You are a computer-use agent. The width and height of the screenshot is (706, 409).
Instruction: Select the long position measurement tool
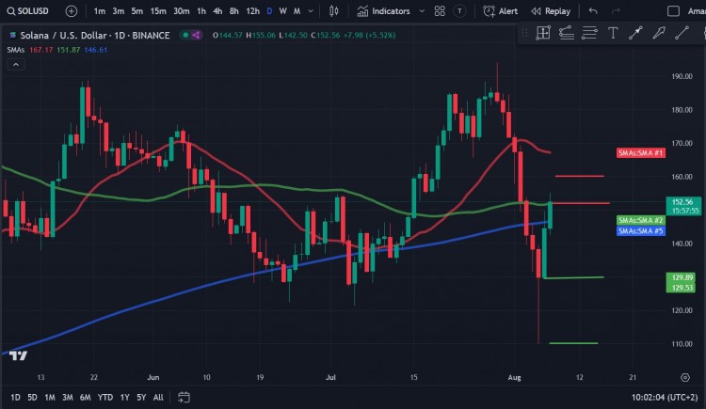543,33
